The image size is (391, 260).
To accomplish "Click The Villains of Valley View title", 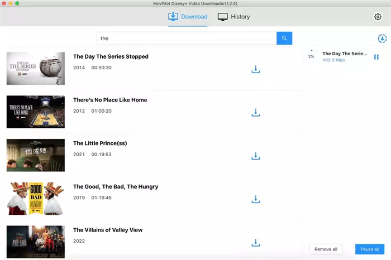I will [x=108, y=230].
